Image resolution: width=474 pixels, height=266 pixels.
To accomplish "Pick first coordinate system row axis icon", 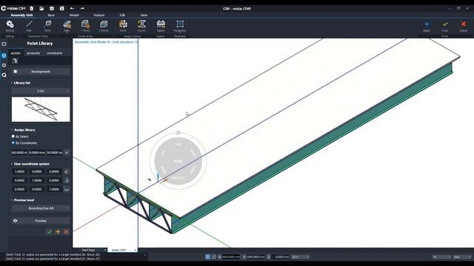I will [x=67, y=171].
